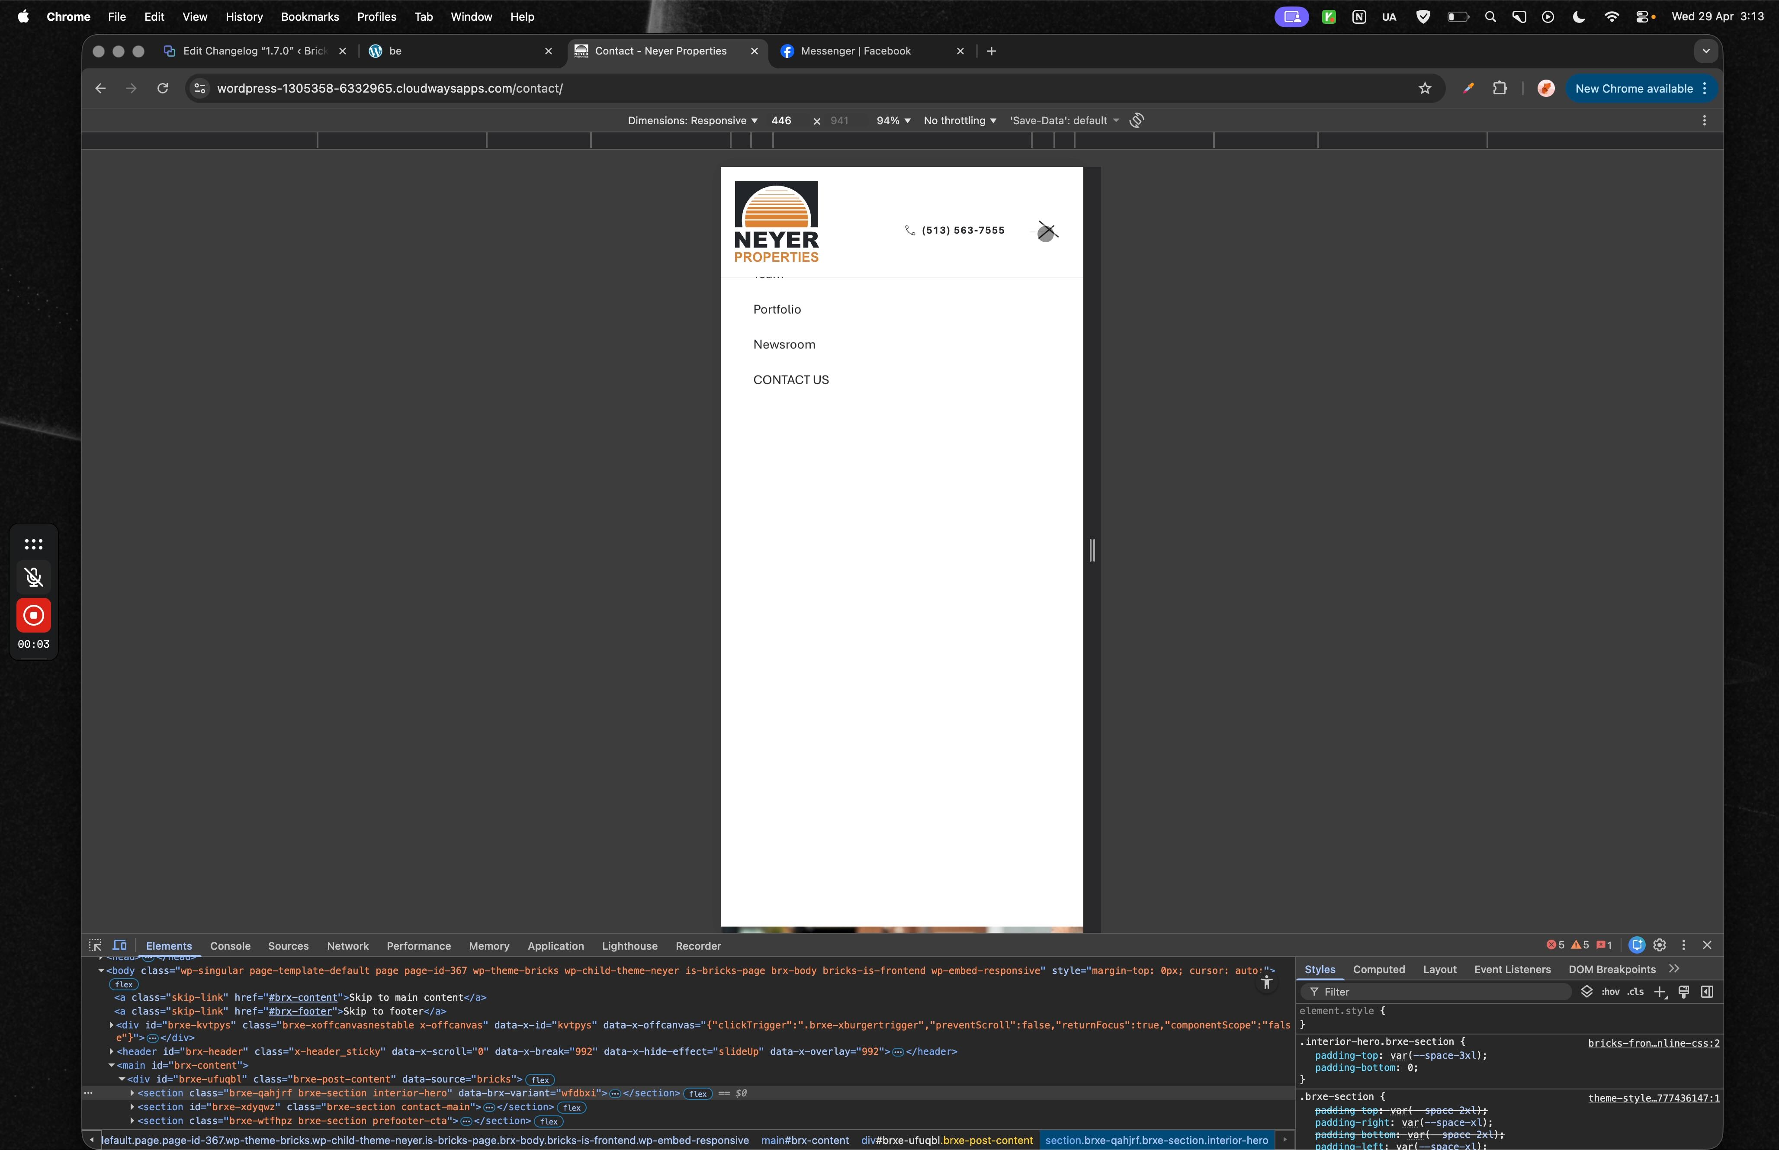Click the inspect element picker icon
The height and width of the screenshot is (1150, 1779).
click(x=95, y=945)
